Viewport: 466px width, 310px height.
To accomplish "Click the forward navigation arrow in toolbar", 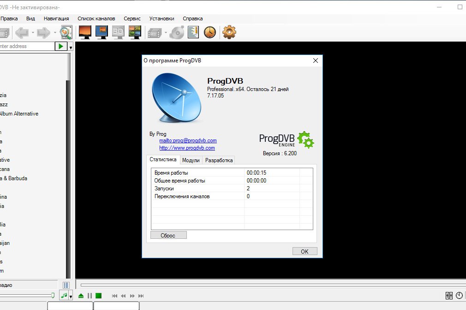I will click(x=43, y=32).
